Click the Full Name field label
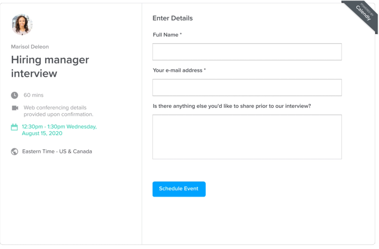Image resolution: width=379 pixels, height=249 pixels. (167, 35)
